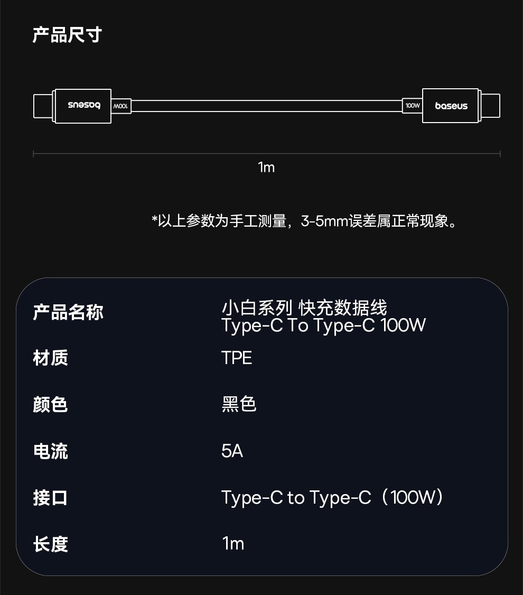The image size is (523, 595).
Task: Click the 黑色 color value
Action: pyautogui.click(x=239, y=404)
